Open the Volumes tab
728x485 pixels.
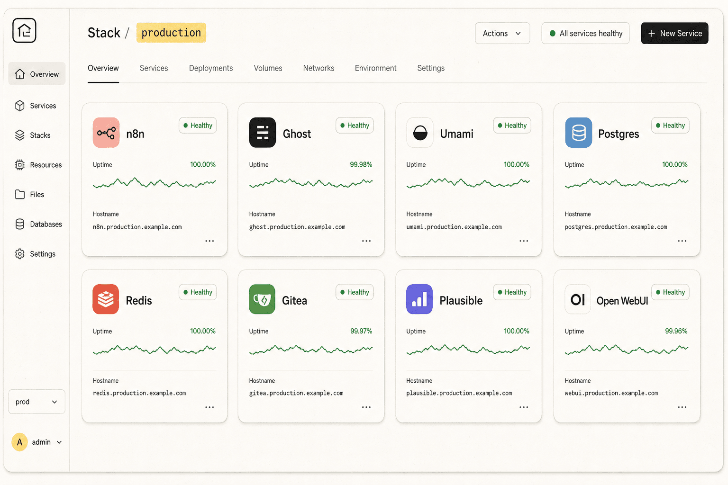[x=268, y=68]
